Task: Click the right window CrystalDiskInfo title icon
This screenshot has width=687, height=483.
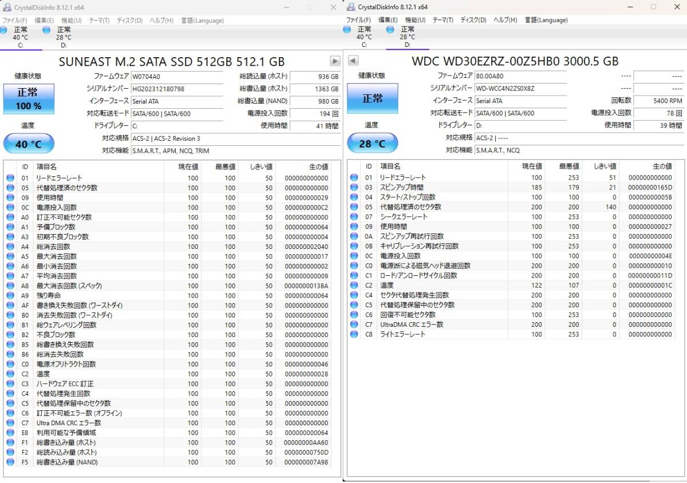Action: tap(350, 7)
